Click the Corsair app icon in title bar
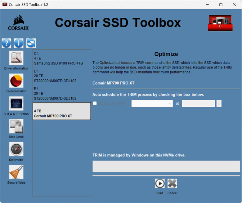This screenshot has width=242, height=203. click(x=5, y=4)
